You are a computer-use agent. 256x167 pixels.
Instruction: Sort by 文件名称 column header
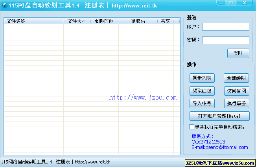coord(34,21)
